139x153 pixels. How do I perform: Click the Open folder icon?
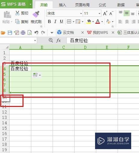3,33
